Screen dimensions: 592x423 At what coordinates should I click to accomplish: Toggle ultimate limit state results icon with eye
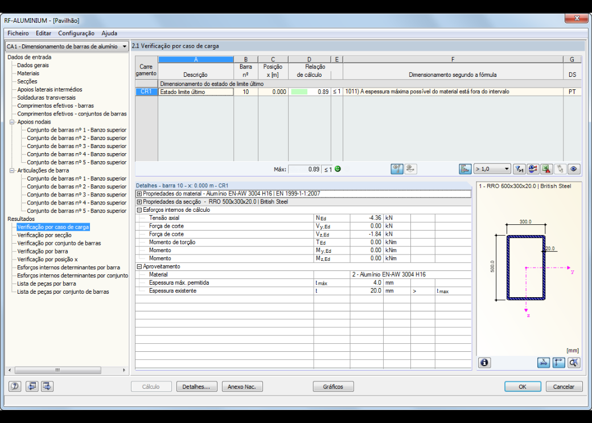point(397,169)
